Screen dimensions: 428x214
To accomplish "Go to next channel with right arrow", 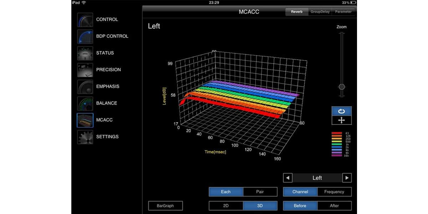I will point(347,178).
